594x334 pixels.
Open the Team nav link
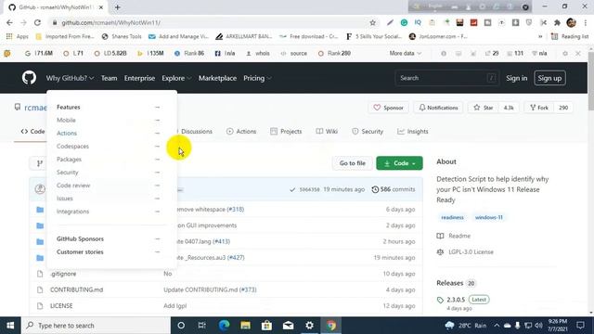109,78
